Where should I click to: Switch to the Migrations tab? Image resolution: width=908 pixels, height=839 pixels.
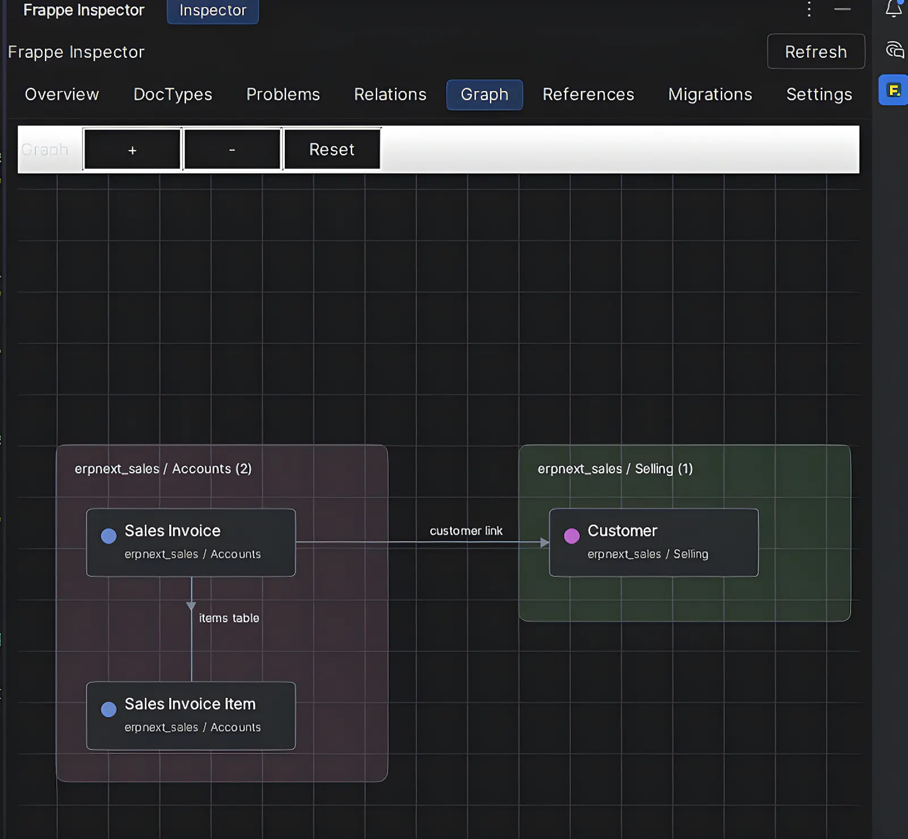click(x=710, y=94)
